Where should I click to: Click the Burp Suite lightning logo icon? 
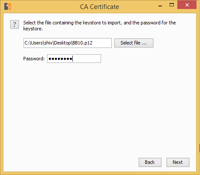click(8, 6)
